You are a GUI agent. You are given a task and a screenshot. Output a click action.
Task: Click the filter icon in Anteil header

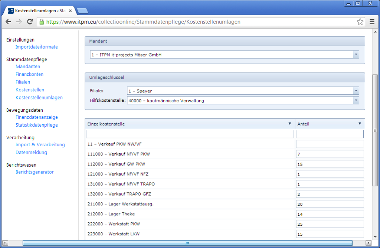coord(360,124)
